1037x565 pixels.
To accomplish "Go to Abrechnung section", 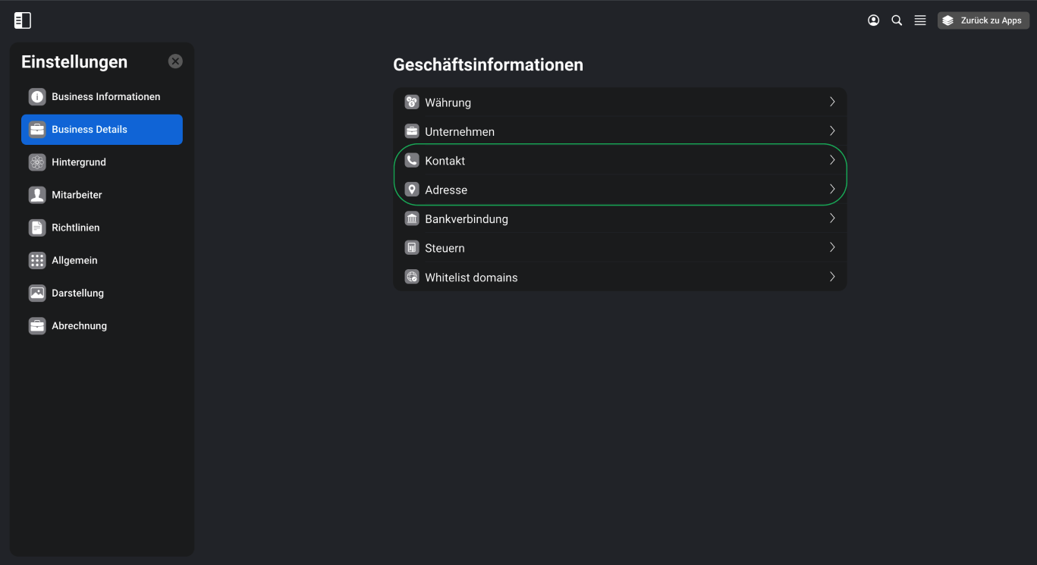I will (x=102, y=326).
